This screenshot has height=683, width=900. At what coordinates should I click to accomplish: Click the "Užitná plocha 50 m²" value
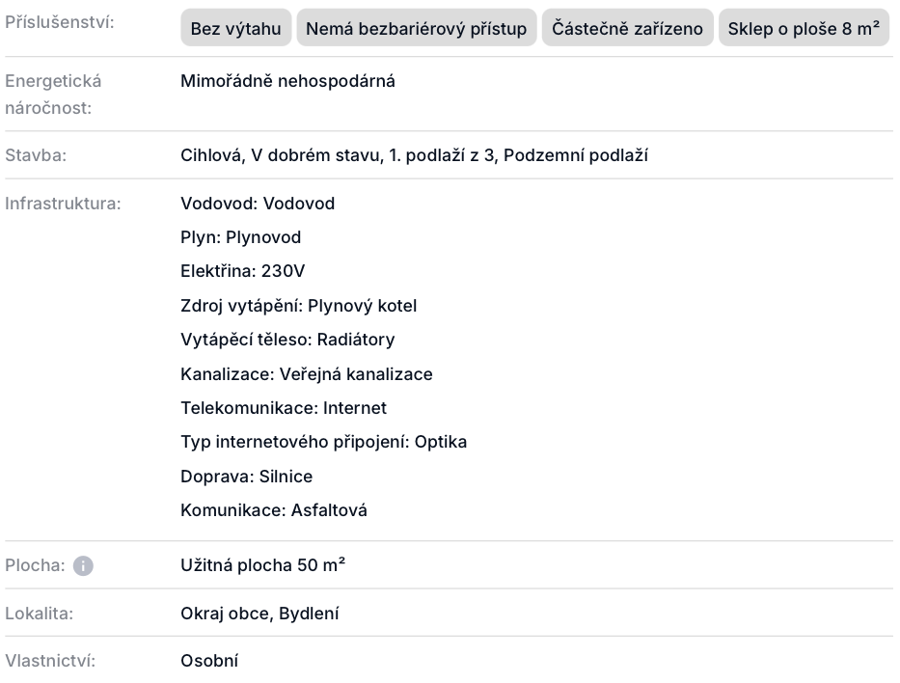tap(262, 565)
